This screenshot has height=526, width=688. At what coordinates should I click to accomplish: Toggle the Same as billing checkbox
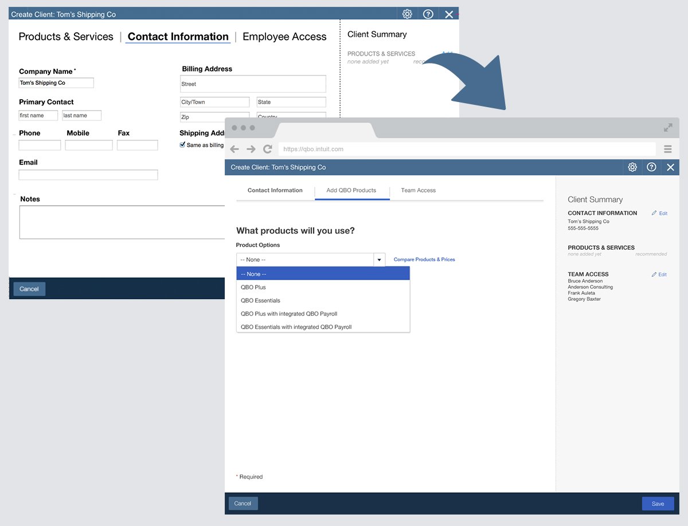[x=183, y=145]
